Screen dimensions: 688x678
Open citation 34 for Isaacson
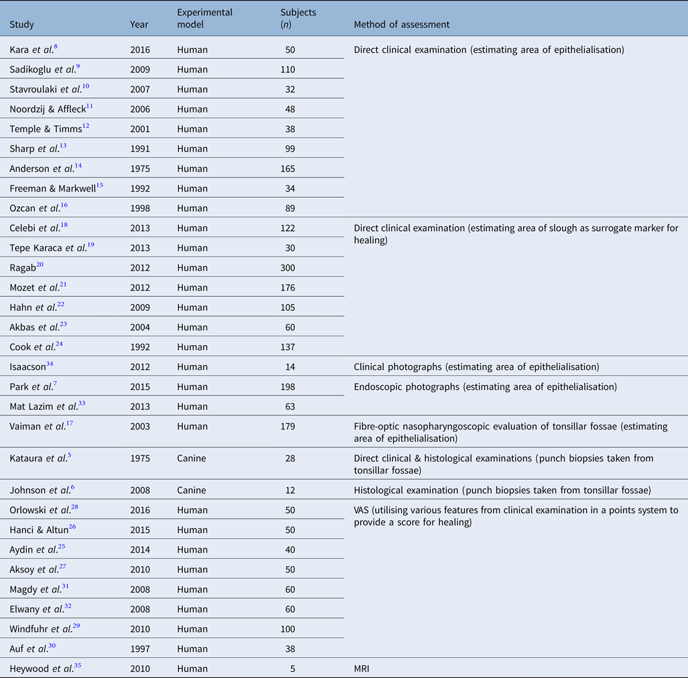pyautogui.click(x=50, y=363)
